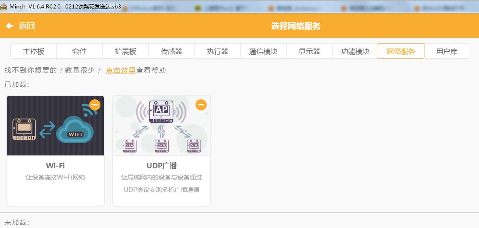479x228 pixels.
Task: Switch to the 执行器 tab
Action: (x=217, y=51)
